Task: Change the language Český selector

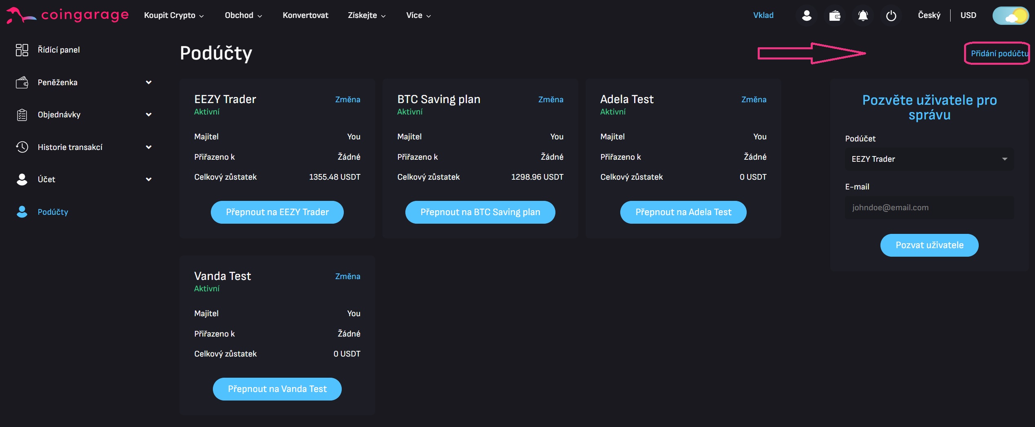Action: (x=929, y=15)
